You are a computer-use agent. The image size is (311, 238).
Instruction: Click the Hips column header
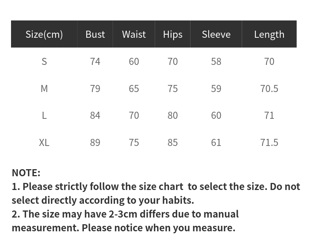tap(172, 35)
